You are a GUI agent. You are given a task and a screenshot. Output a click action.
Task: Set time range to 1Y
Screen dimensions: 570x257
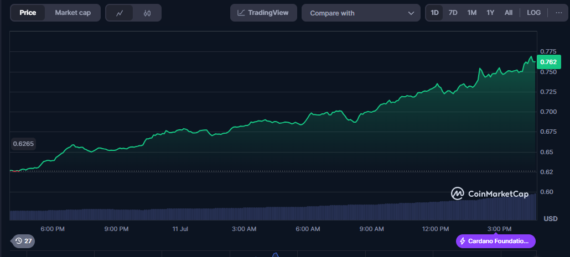pos(490,13)
